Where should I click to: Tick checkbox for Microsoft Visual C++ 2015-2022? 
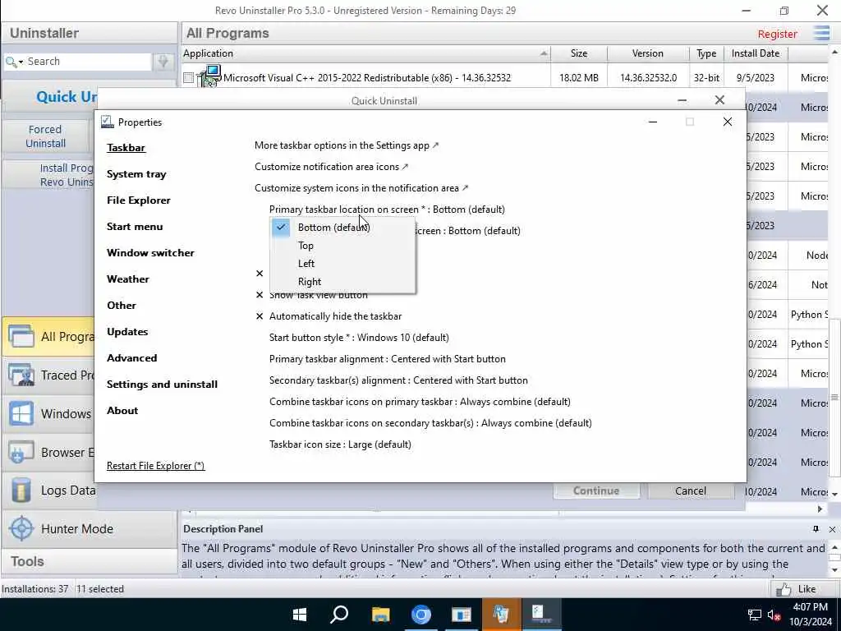click(x=188, y=78)
